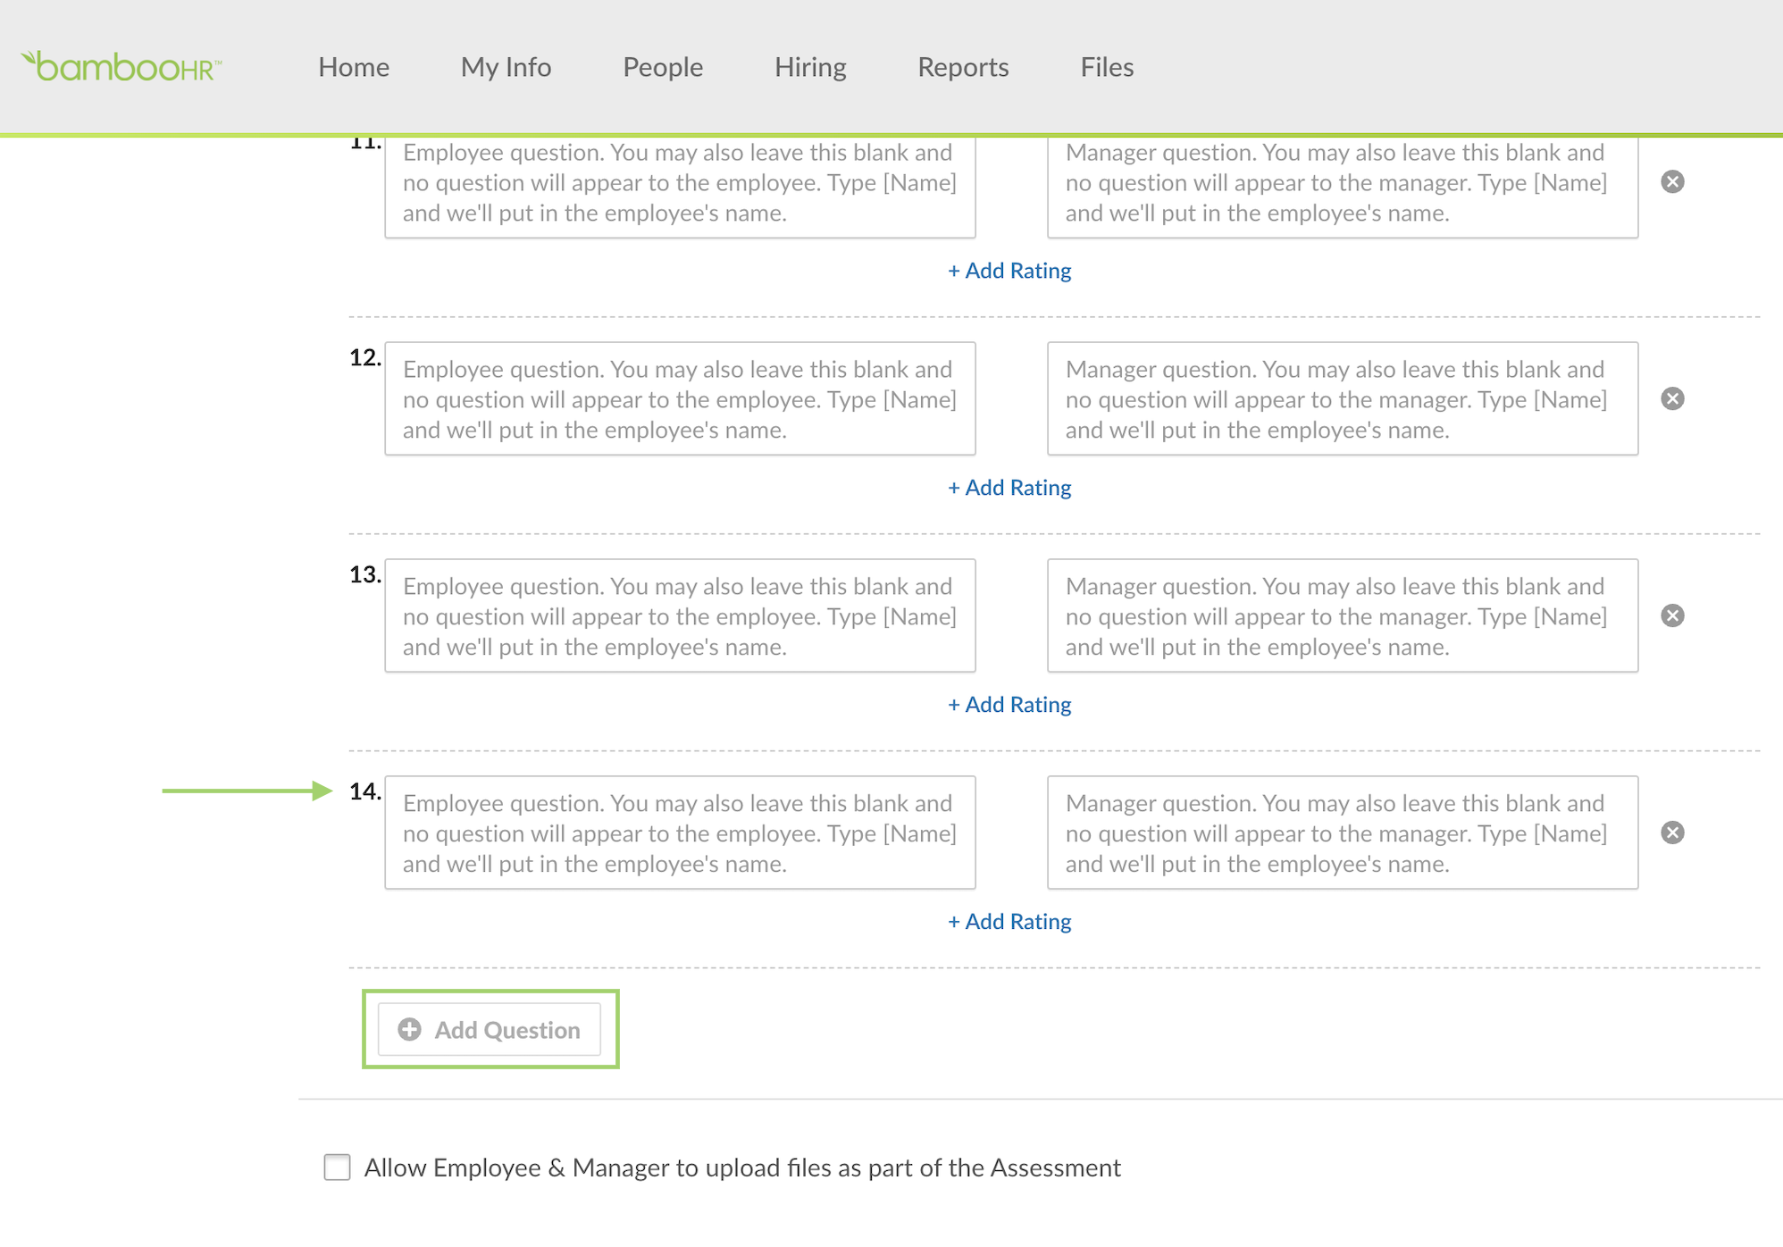Click Add Rating under question 12
This screenshot has height=1247, width=1783.
pyautogui.click(x=1009, y=488)
